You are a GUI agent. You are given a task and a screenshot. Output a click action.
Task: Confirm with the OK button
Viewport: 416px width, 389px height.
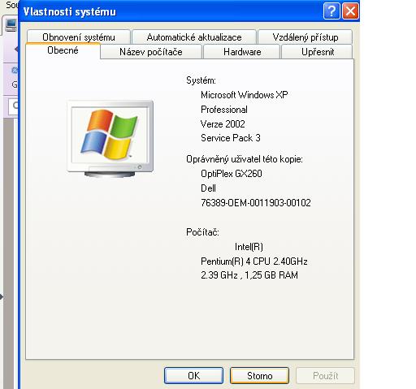coord(193,375)
